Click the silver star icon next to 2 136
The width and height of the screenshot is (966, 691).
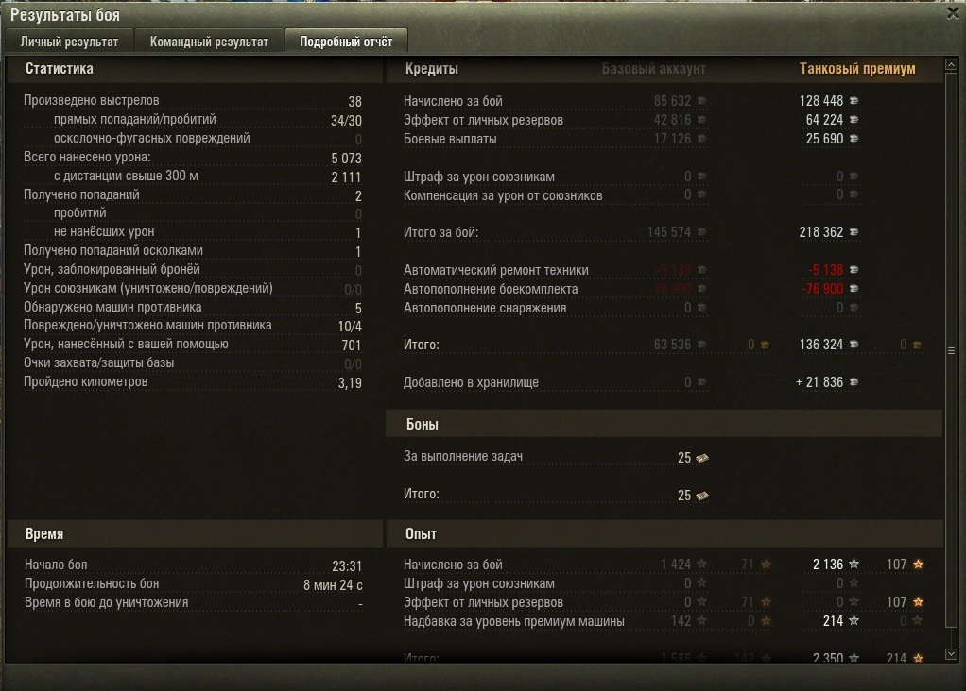point(854,564)
